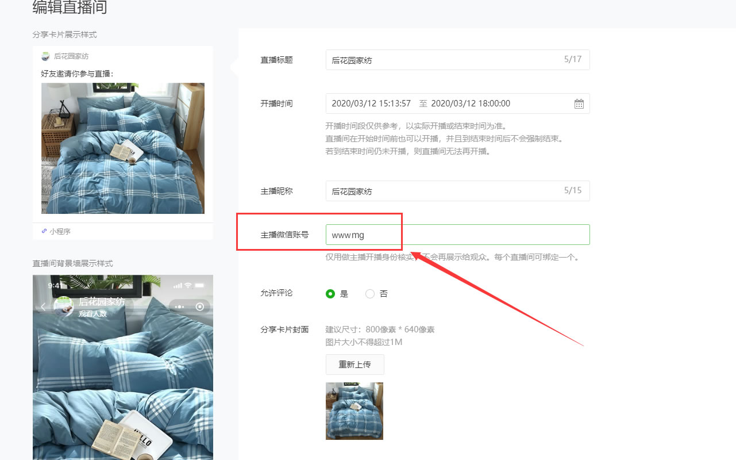This screenshot has height=460, width=736.
Task: Click the 观看人数 label in the phone preview
Action: click(93, 314)
